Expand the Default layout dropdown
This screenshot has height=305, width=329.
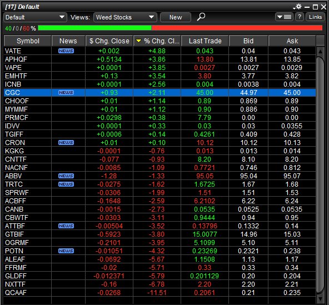[35, 17]
